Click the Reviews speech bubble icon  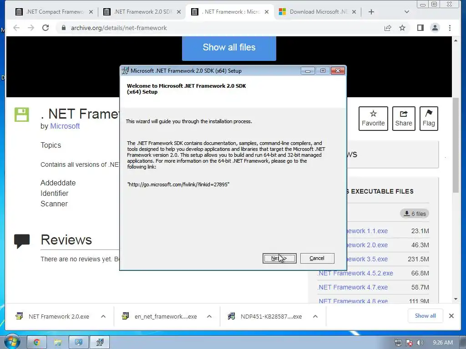[x=22, y=241]
